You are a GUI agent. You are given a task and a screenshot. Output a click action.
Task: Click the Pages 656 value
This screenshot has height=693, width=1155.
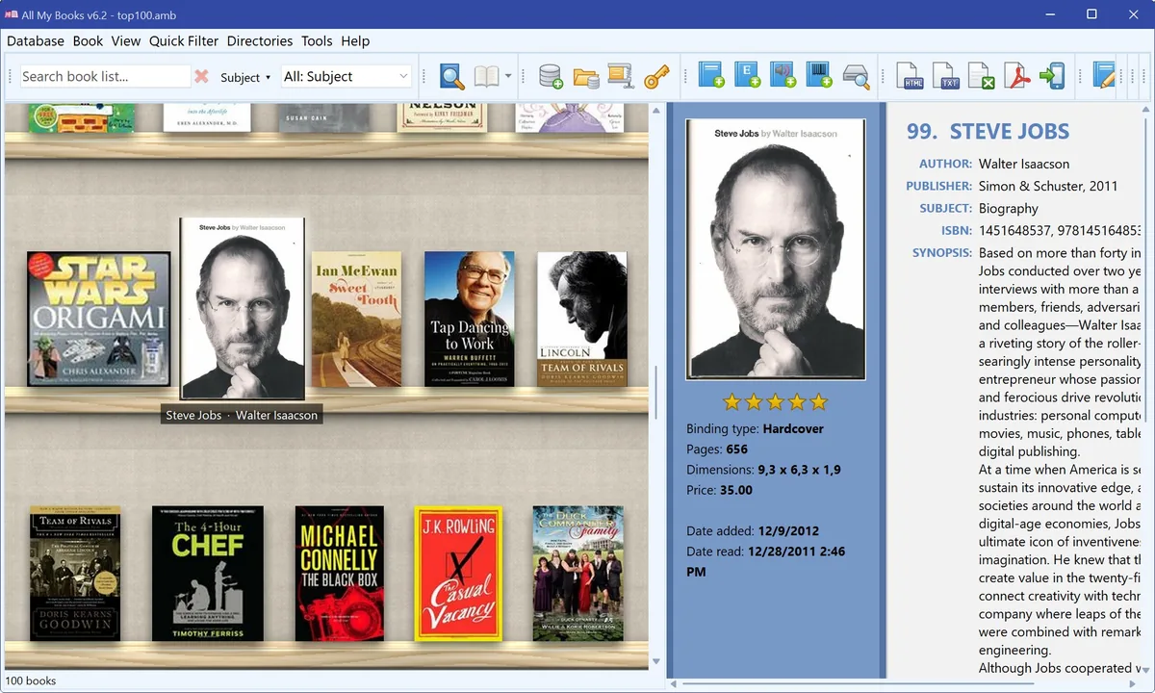coord(736,449)
